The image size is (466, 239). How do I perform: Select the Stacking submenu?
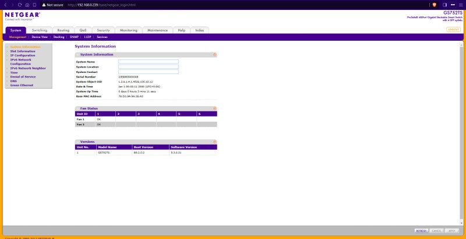[x=59, y=37]
